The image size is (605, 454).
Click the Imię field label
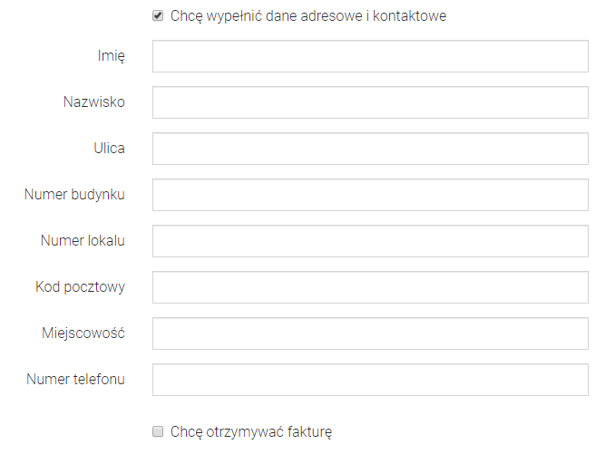112,56
